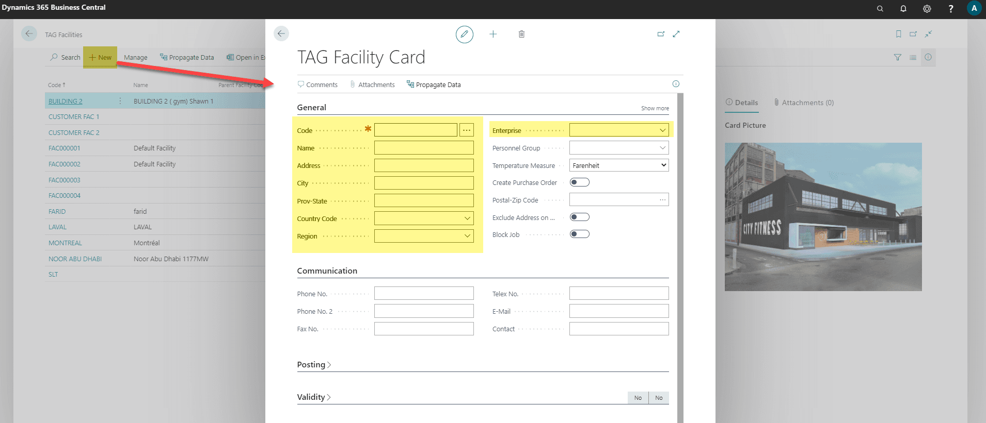
Task: Open Country Code dropdown
Action: [467, 218]
